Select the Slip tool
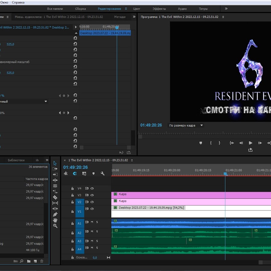 pyautogui.click(x=55, y=203)
